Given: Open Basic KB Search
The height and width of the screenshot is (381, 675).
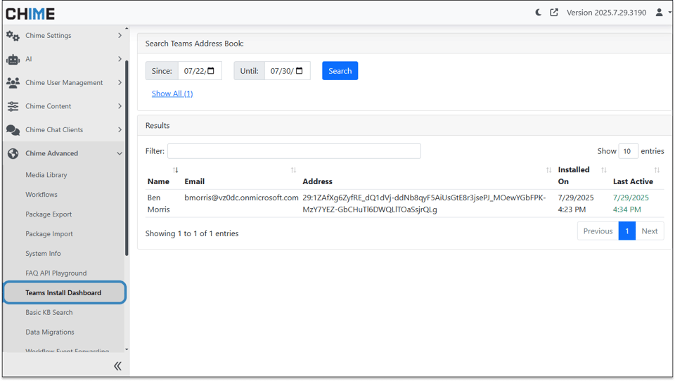Looking at the screenshot, I should pyautogui.click(x=49, y=313).
